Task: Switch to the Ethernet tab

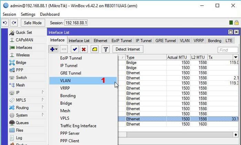Action: 101,41
